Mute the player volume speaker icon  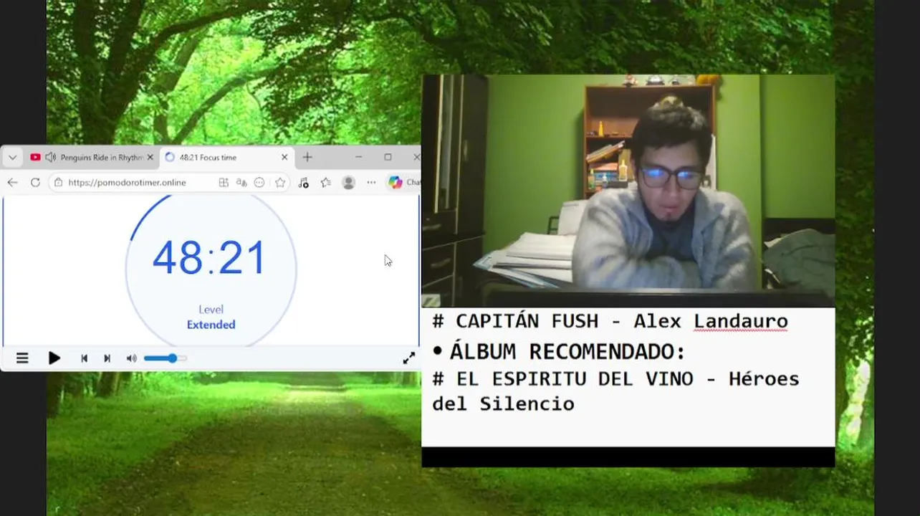pos(132,358)
